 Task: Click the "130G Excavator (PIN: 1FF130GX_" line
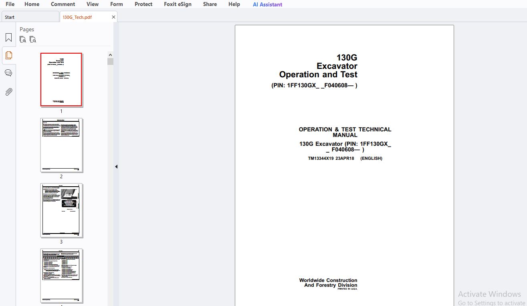coord(345,144)
